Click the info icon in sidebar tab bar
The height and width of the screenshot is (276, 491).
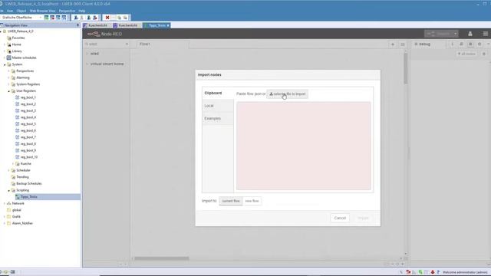(x=452, y=44)
